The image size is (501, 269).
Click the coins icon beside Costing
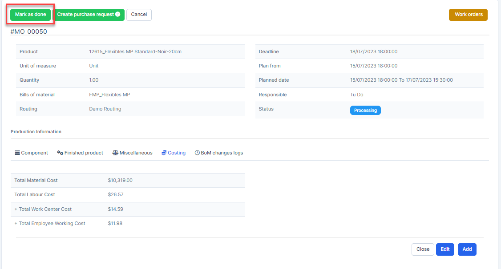coord(164,153)
